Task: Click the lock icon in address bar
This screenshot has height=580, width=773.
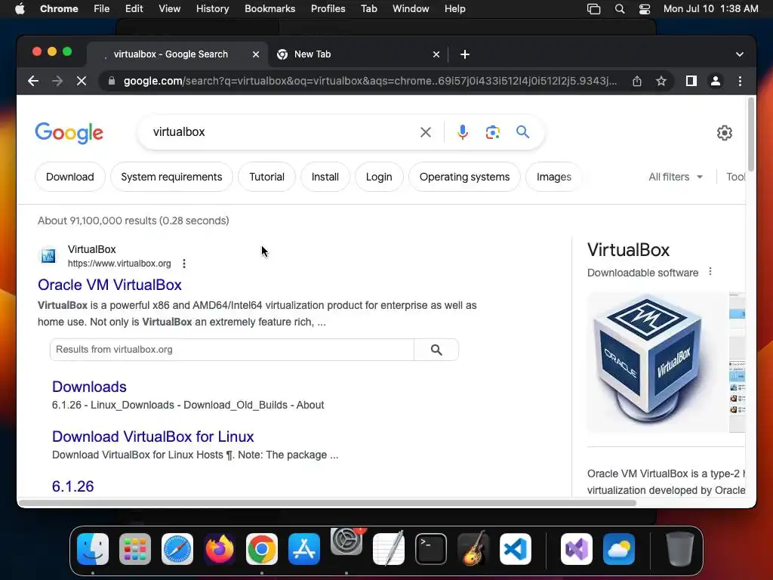Action: (112, 81)
